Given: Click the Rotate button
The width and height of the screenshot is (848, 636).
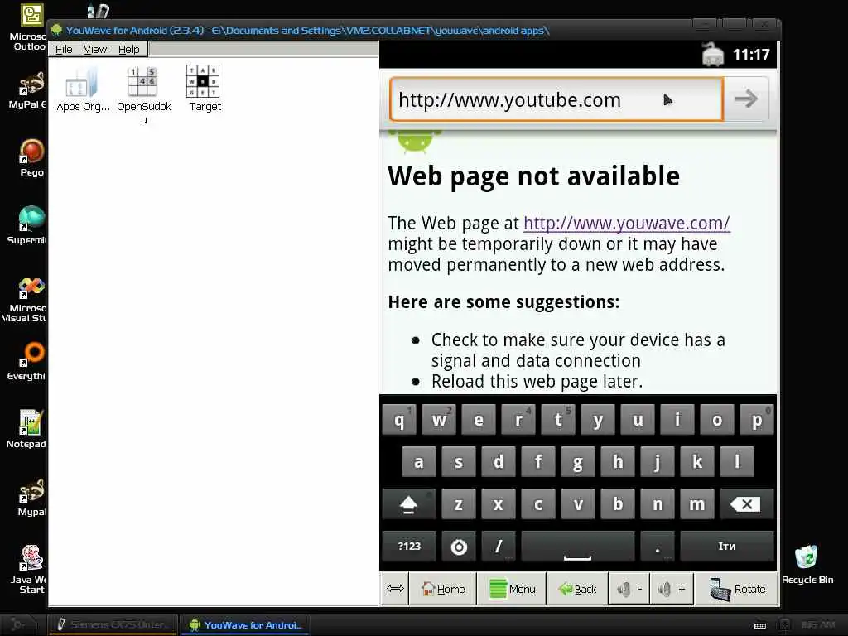Looking at the screenshot, I should click(x=736, y=589).
